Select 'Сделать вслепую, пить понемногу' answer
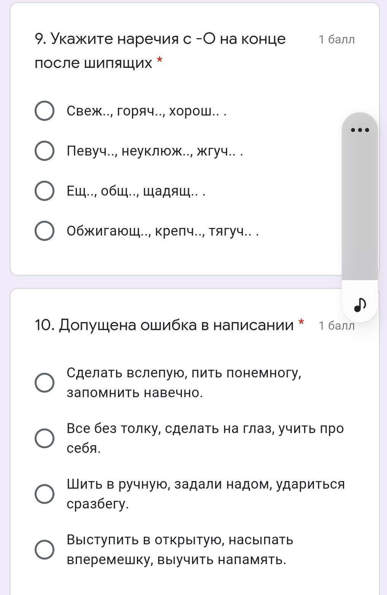 45,382
